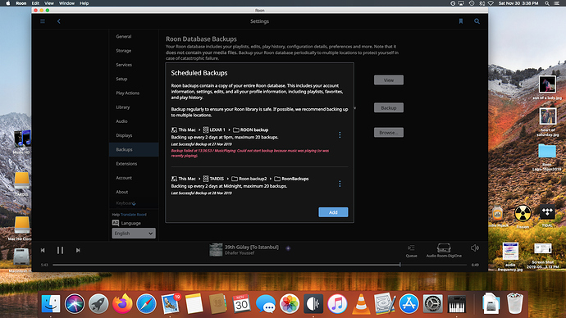566x318 pixels.
Task: Open Time Machine menu bar icon
Action: coord(472,3)
